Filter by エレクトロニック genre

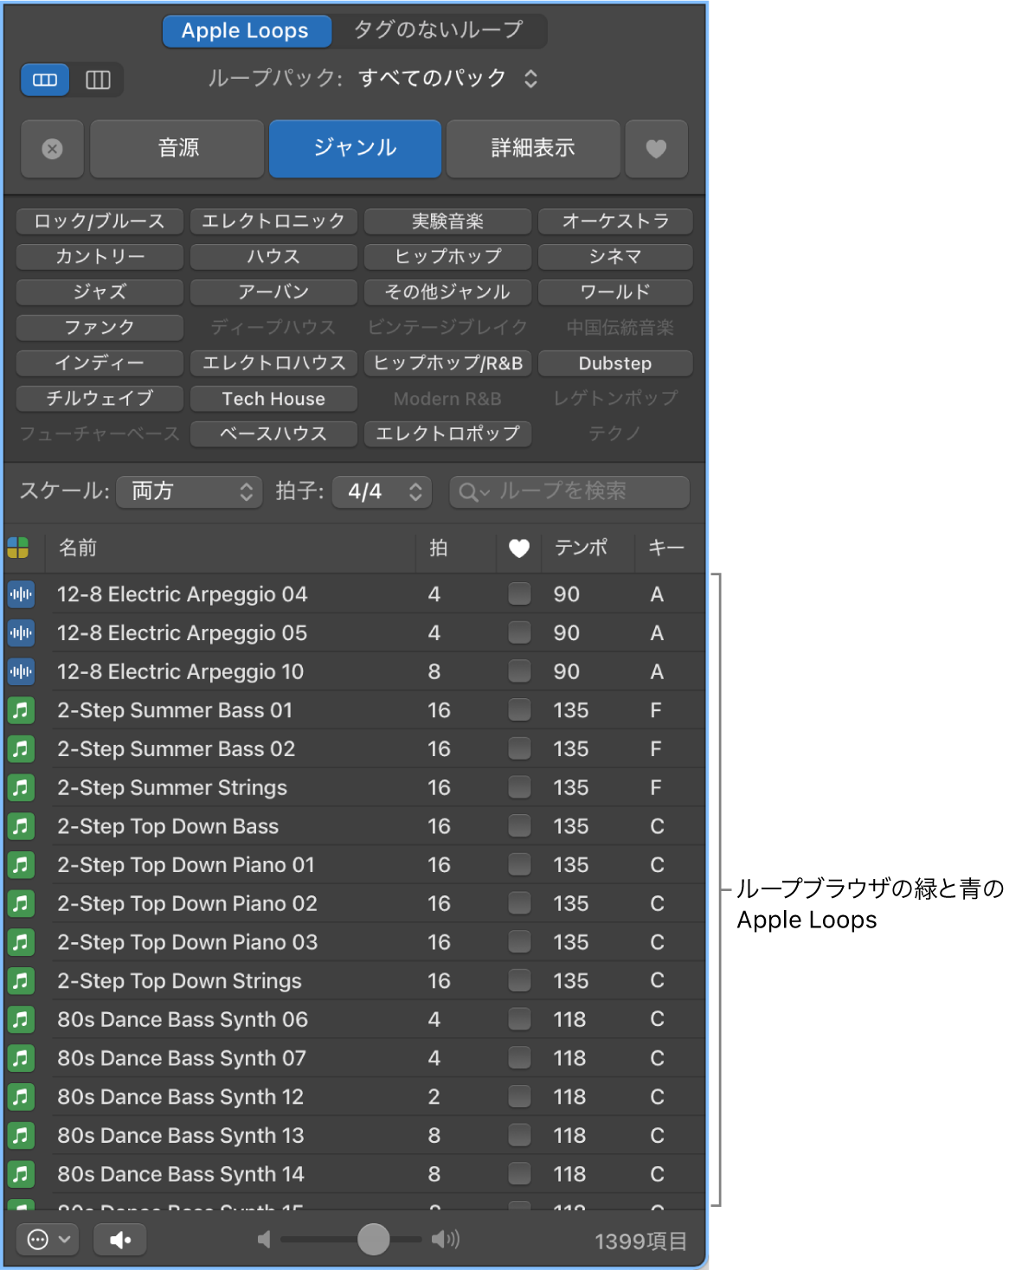tap(273, 221)
